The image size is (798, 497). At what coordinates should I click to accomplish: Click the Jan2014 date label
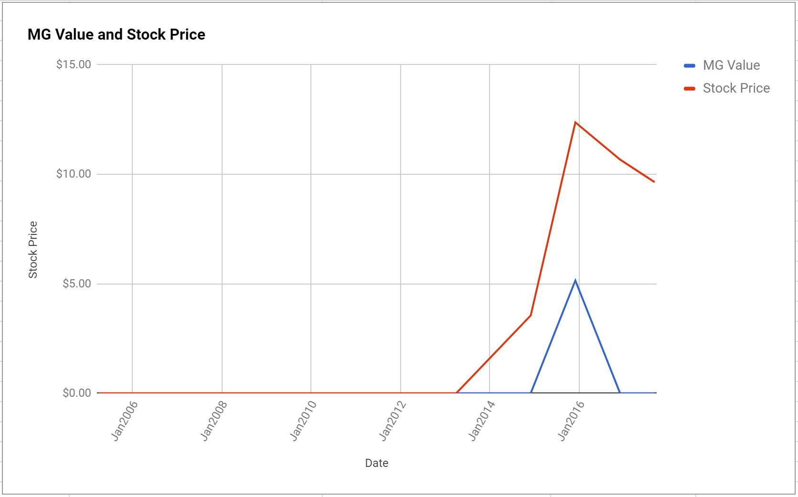click(481, 421)
